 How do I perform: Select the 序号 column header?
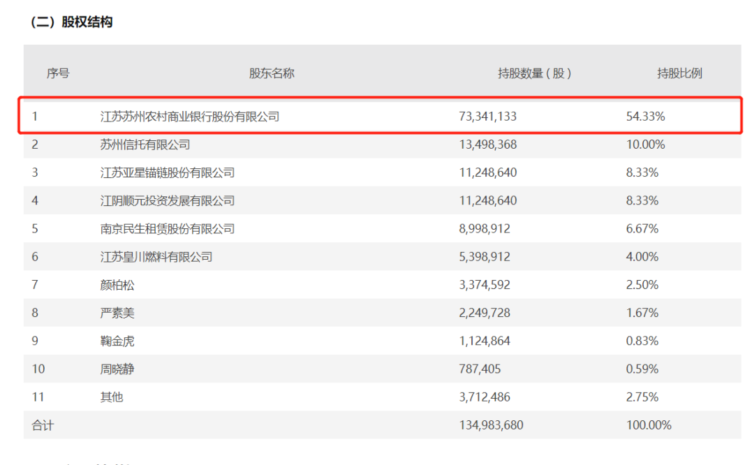tap(58, 73)
